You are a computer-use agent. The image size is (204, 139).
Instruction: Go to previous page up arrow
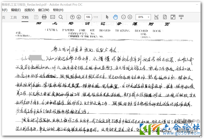pyautogui.click(x=72, y=17)
